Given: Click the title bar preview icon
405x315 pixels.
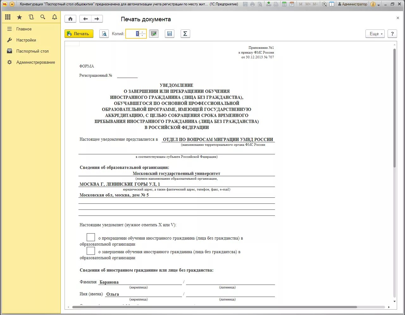Looking at the screenshot, I should coord(260,4).
